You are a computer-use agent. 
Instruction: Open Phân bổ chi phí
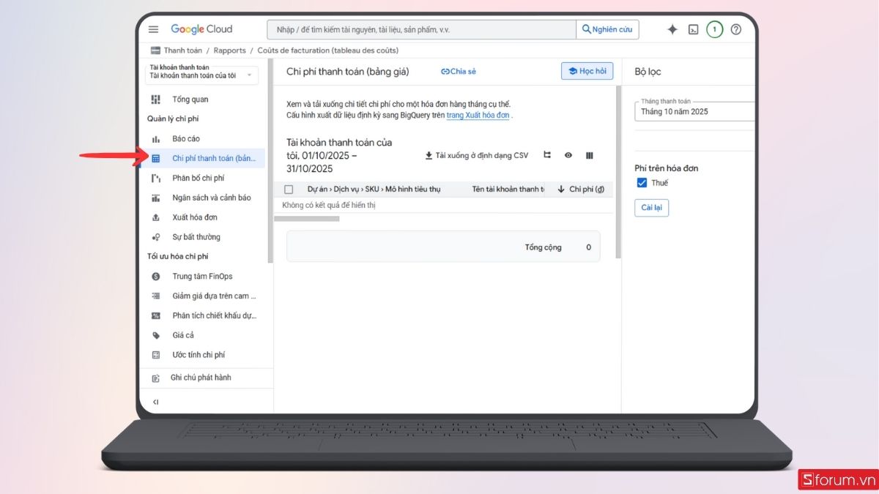coord(199,178)
